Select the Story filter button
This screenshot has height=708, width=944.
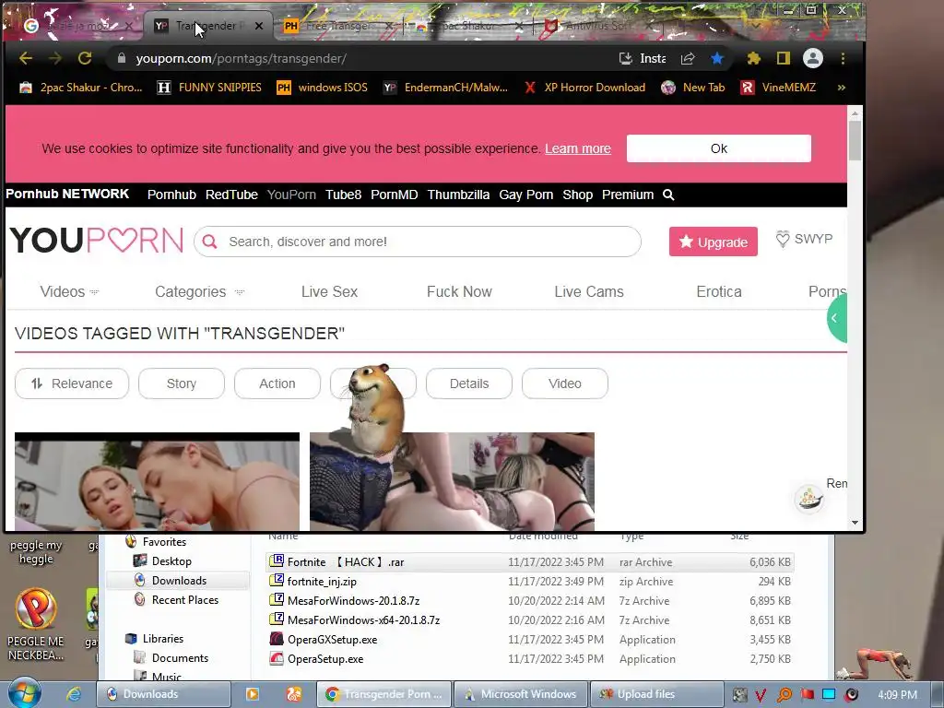click(x=182, y=383)
